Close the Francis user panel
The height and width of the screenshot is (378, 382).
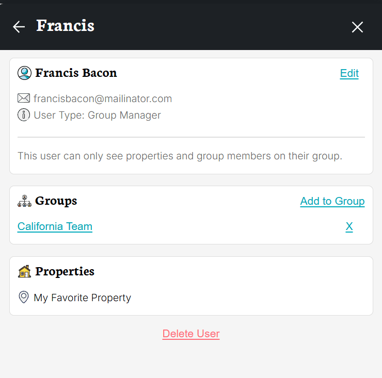click(357, 27)
